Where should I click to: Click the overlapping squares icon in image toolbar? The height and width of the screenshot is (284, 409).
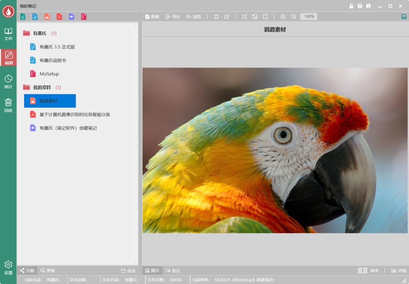tap(227, 16)
